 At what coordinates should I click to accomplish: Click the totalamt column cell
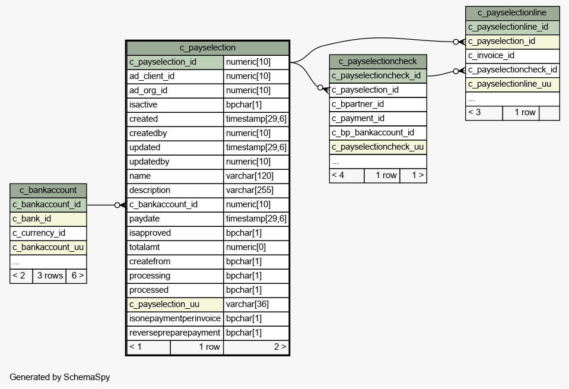(x=175, y=247)
